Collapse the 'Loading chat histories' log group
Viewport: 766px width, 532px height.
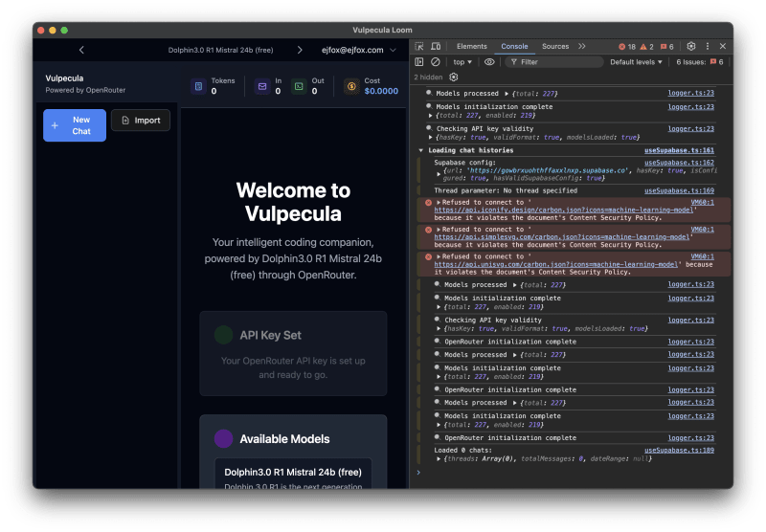click(x=421, y=150)
